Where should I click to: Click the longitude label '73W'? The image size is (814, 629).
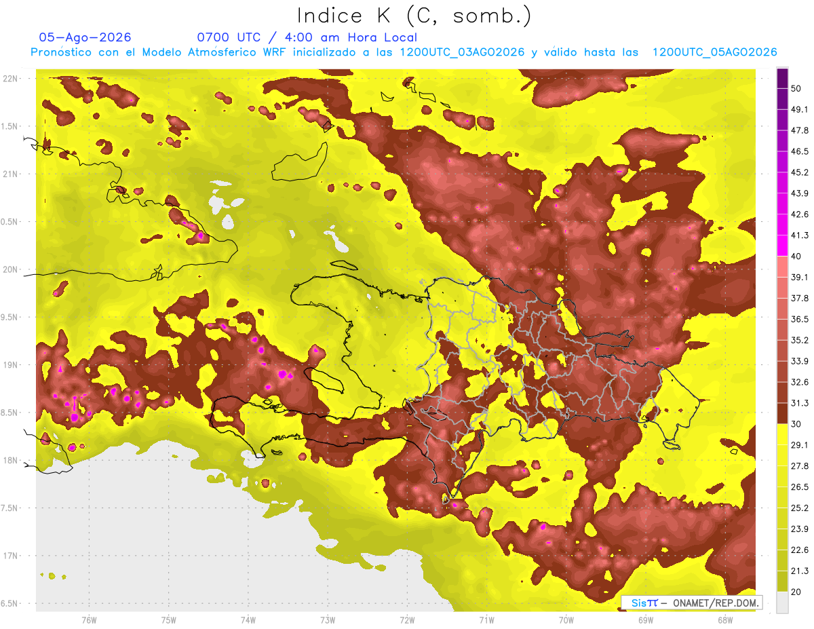click(x=328, y=620)
